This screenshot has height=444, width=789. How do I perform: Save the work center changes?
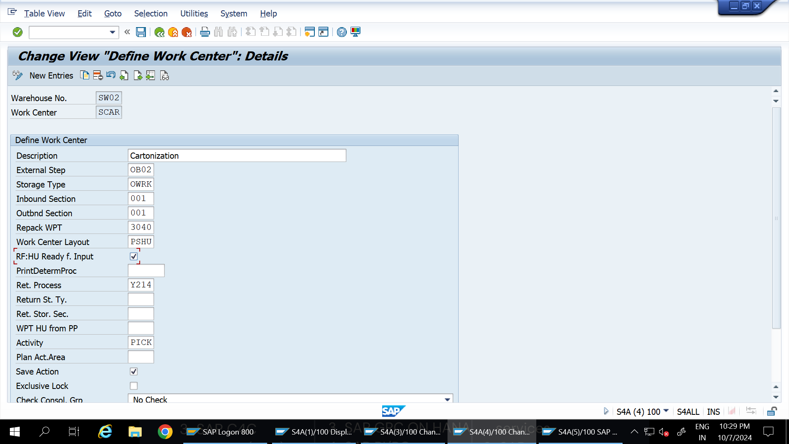pos(141,32)
